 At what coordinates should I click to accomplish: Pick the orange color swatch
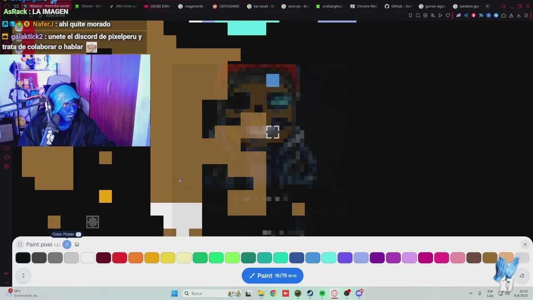pyautogui.click(x=136, y=258)
